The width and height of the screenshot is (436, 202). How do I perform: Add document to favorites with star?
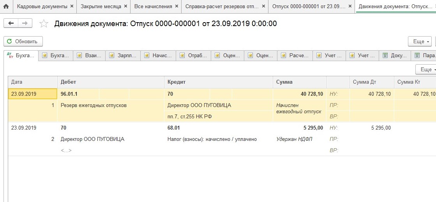tap(44, 24)
